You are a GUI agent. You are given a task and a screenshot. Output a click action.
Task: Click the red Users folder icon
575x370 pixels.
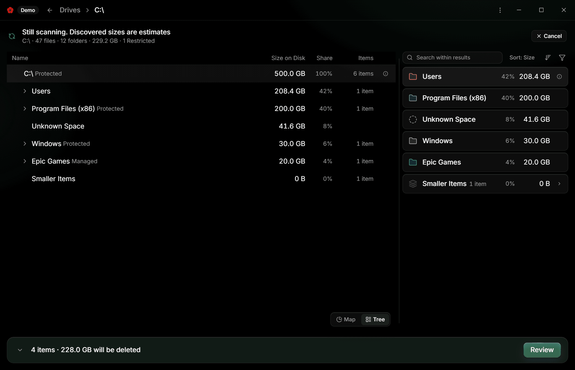click(413, 77)
